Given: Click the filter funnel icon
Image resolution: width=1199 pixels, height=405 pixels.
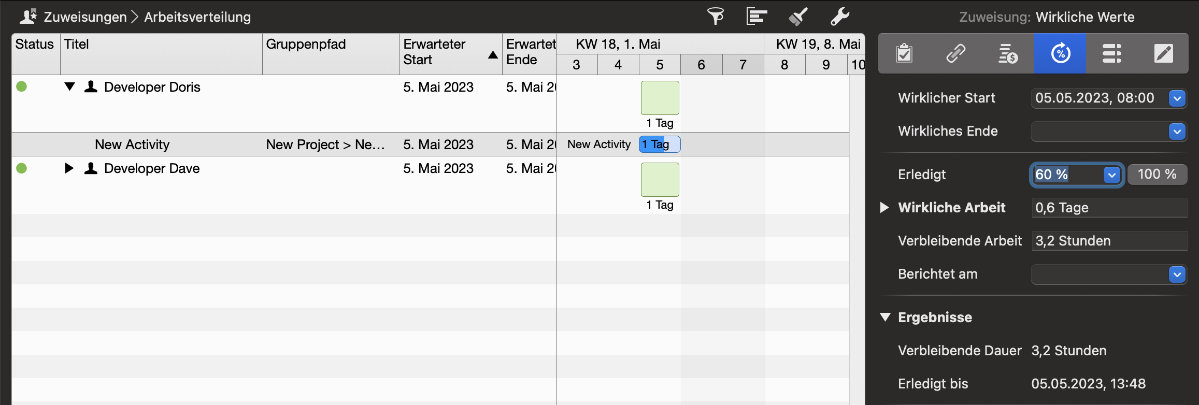Looking at the screenshot, I should coord(716,17).
